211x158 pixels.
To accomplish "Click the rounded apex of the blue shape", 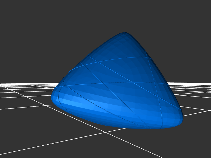I will 123,34.
